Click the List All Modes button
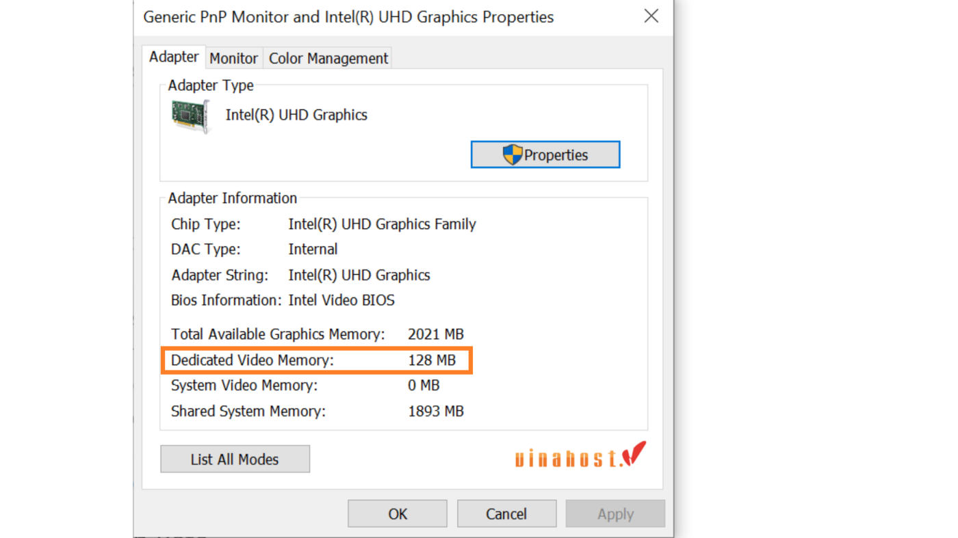 tap(235, 459)
